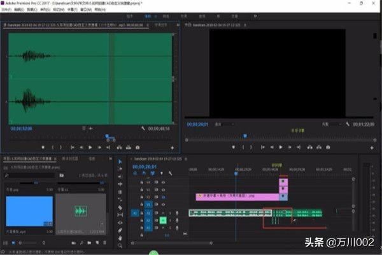
Task: Click Extract in the Program monitor
Action: coord(319,147)
